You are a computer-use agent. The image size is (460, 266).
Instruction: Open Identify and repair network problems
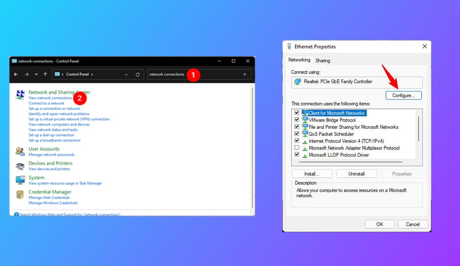coord(59,114)
